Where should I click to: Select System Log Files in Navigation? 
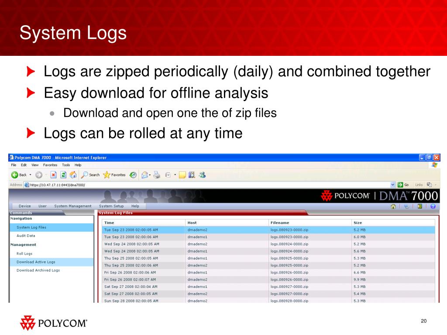(52, 227)
